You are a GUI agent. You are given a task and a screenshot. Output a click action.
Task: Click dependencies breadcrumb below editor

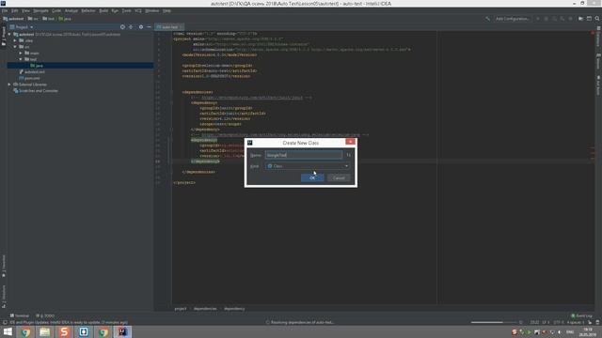click(205, 309)
